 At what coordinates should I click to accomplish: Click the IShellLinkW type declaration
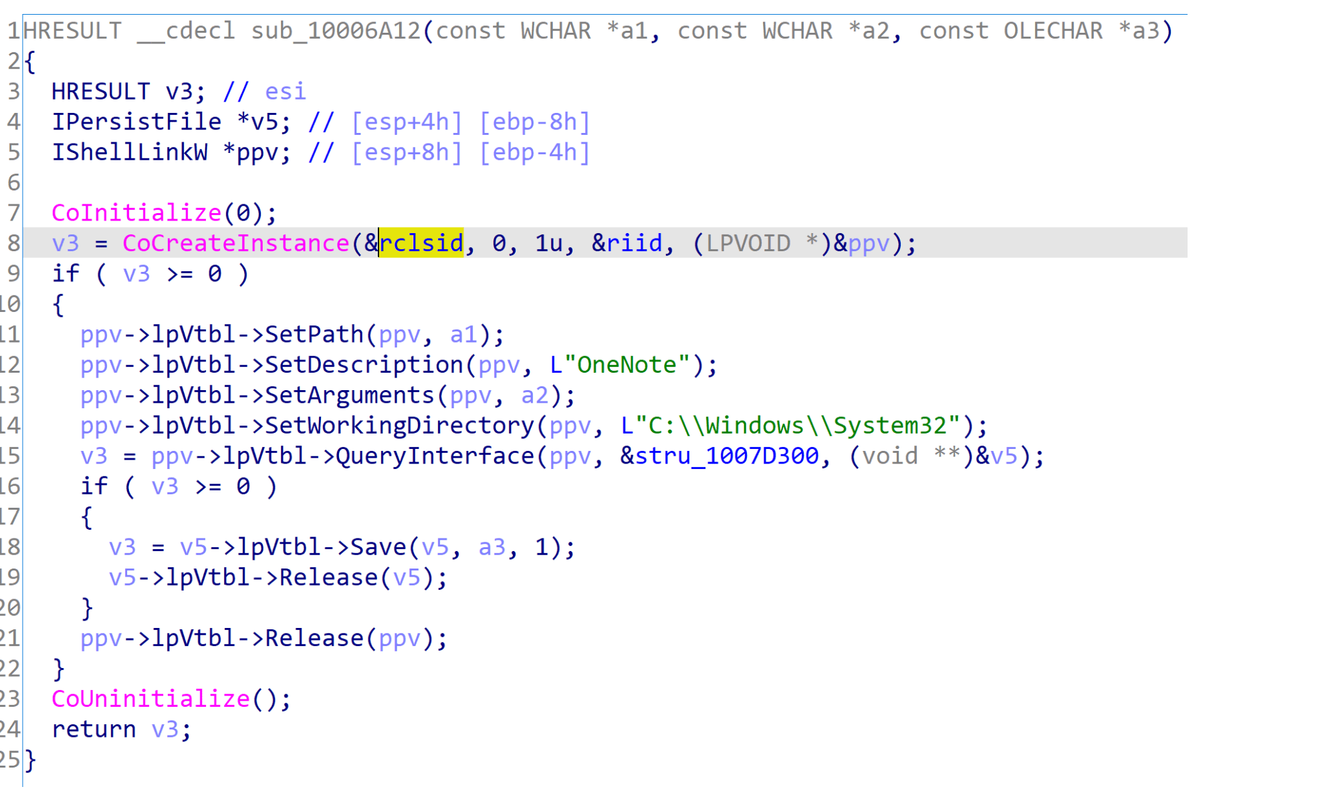[130, 152]
